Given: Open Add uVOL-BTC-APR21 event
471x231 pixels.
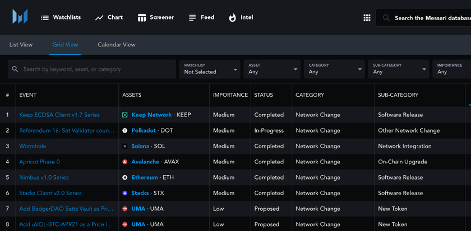Looking at the screenshot, I should point(67,224).
